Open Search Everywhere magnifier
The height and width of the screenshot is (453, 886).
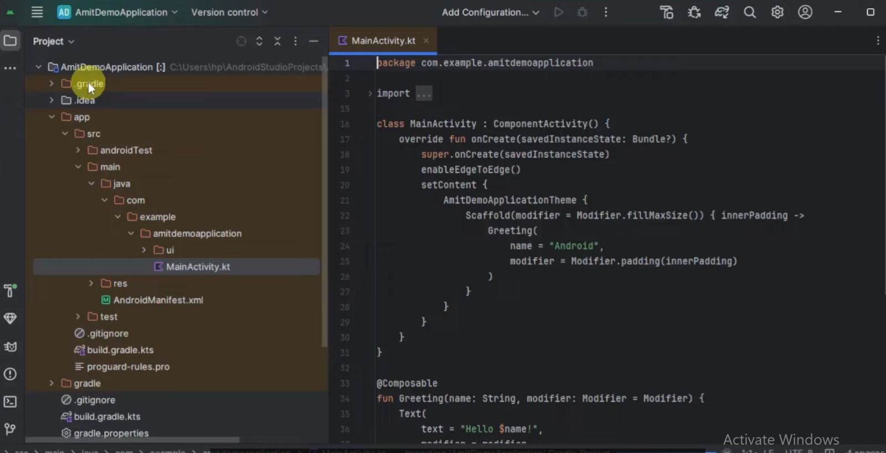(750, 12)
